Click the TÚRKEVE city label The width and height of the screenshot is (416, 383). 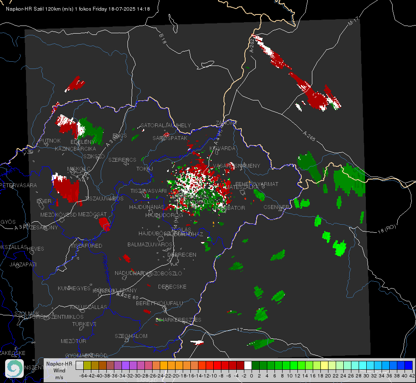(85, 324)
